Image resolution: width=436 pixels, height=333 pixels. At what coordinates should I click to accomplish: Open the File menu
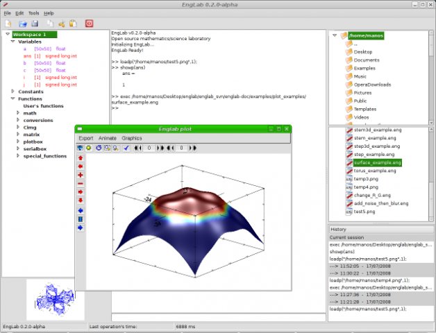pyautogui.click(x=8, y=13)
